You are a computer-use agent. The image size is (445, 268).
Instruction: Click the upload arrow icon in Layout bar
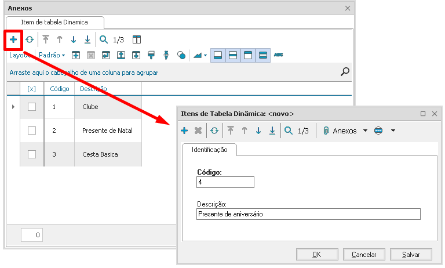(121, 55)
